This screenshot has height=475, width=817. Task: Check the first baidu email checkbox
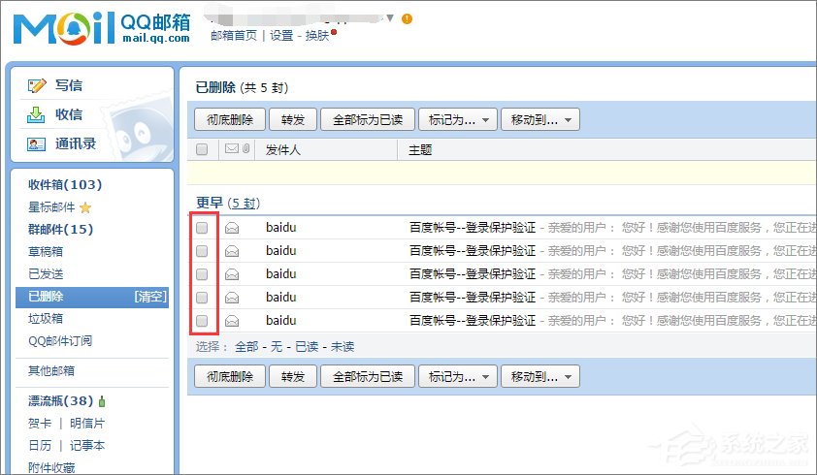[202, 228]
